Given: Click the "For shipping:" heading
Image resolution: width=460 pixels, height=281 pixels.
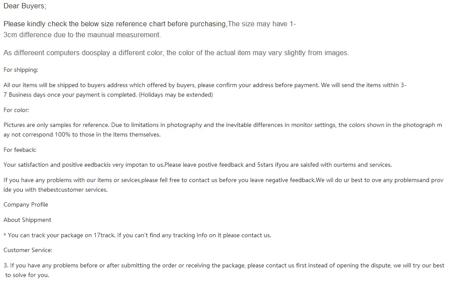Looking at the screenshot, I should (21, 70).
